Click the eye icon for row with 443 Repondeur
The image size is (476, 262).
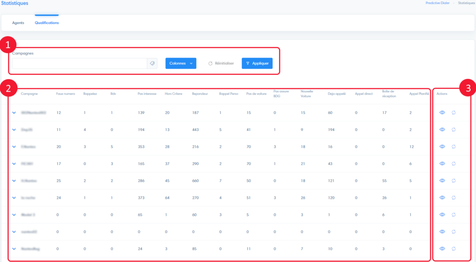[x=442, y=130]
